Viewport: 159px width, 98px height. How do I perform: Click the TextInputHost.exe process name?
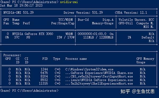pos(99,76)
